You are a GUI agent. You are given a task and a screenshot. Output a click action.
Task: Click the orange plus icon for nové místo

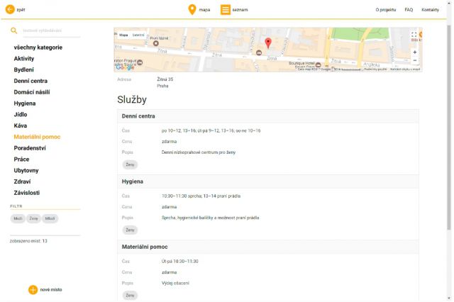coord(33,289)
